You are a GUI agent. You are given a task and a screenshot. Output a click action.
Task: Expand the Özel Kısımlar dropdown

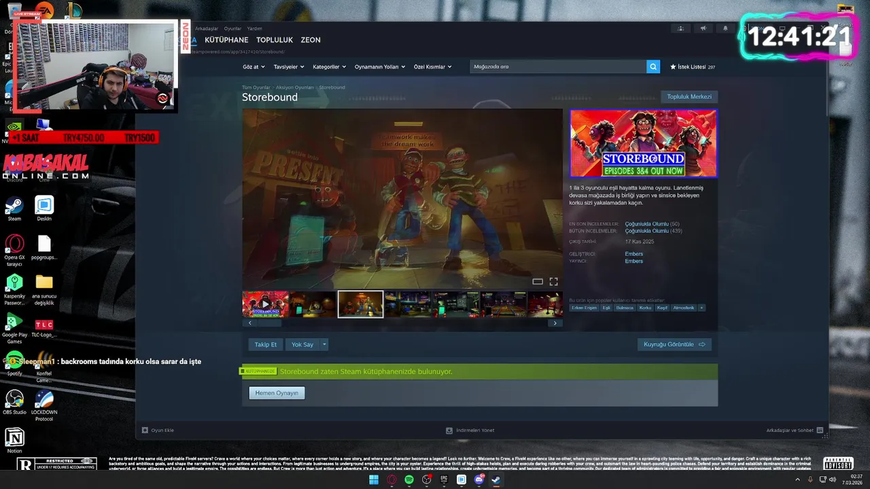(x=432, y=67)
